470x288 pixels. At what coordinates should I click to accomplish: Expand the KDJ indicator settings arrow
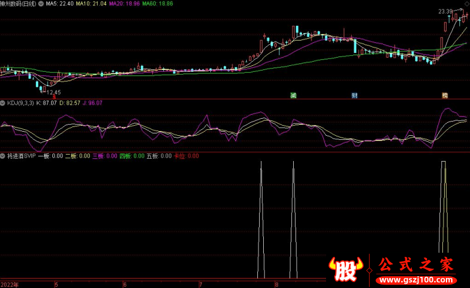[x=3, y=103]
